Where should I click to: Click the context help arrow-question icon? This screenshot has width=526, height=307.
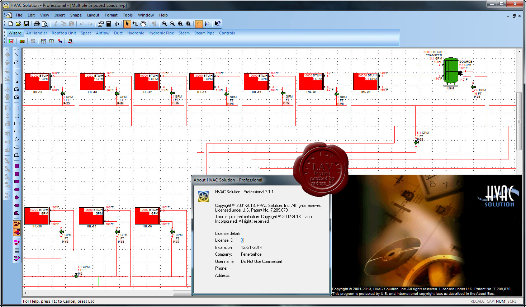[217, 24]
